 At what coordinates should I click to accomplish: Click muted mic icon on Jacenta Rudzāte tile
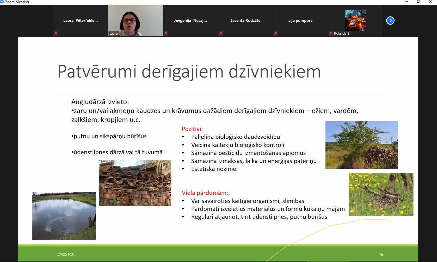[x=221, y=33]
